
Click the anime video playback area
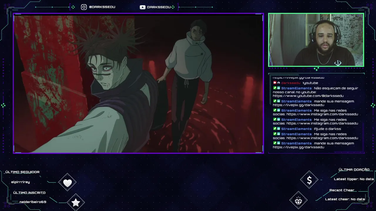(x=138, y=83)
